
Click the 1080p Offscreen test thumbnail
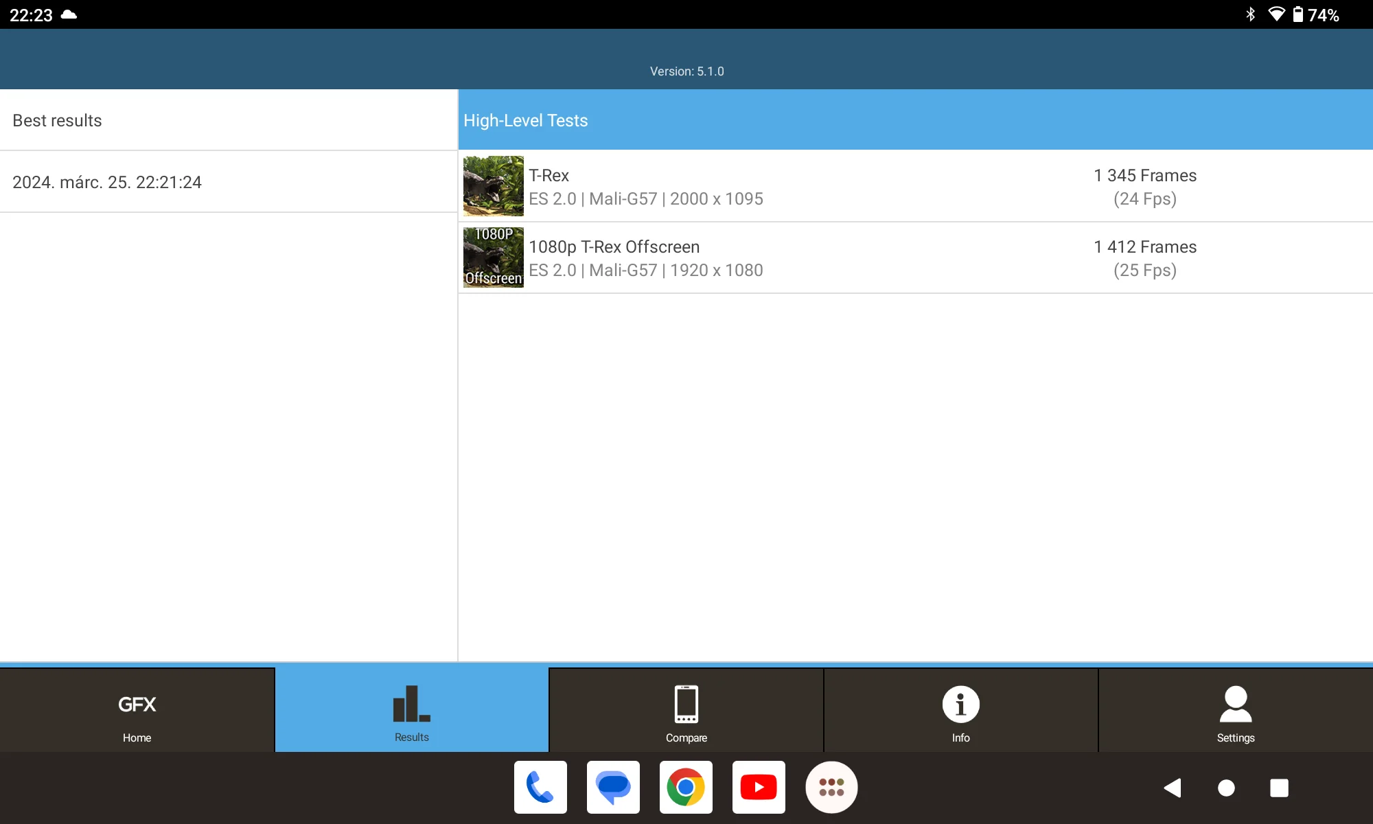493,257
